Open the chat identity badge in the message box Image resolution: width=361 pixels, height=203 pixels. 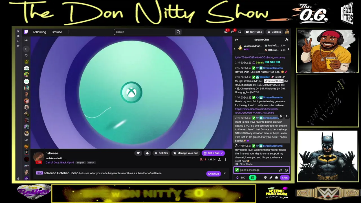click(237, 170)
